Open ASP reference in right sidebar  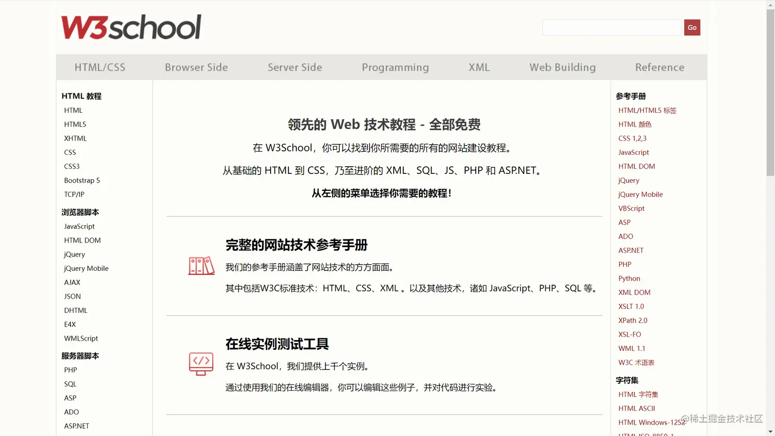[x=624, y=223]
